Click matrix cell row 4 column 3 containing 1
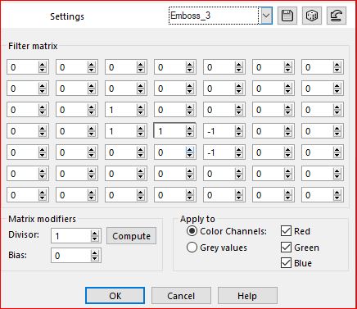357x309 pixels. tap(120, 131)
